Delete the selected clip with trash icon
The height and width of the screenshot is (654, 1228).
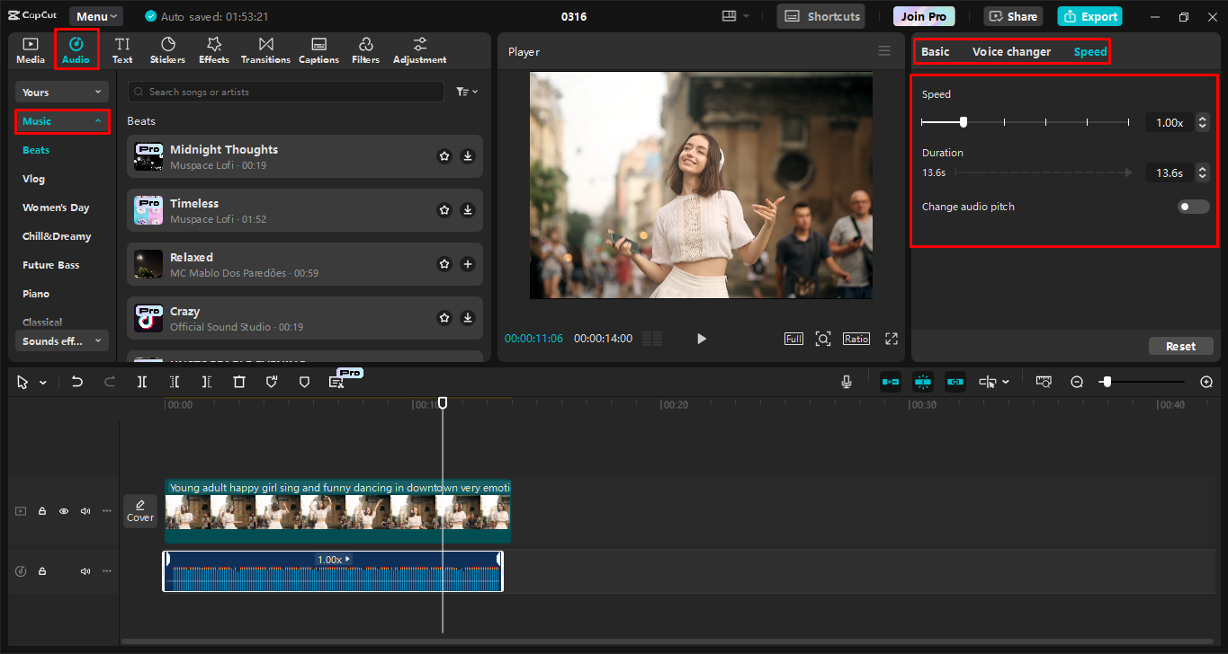pos(239,382)
